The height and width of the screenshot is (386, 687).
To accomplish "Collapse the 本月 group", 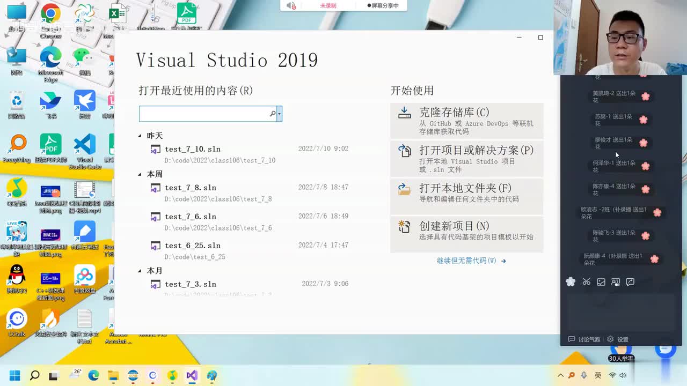I will 140,271.
